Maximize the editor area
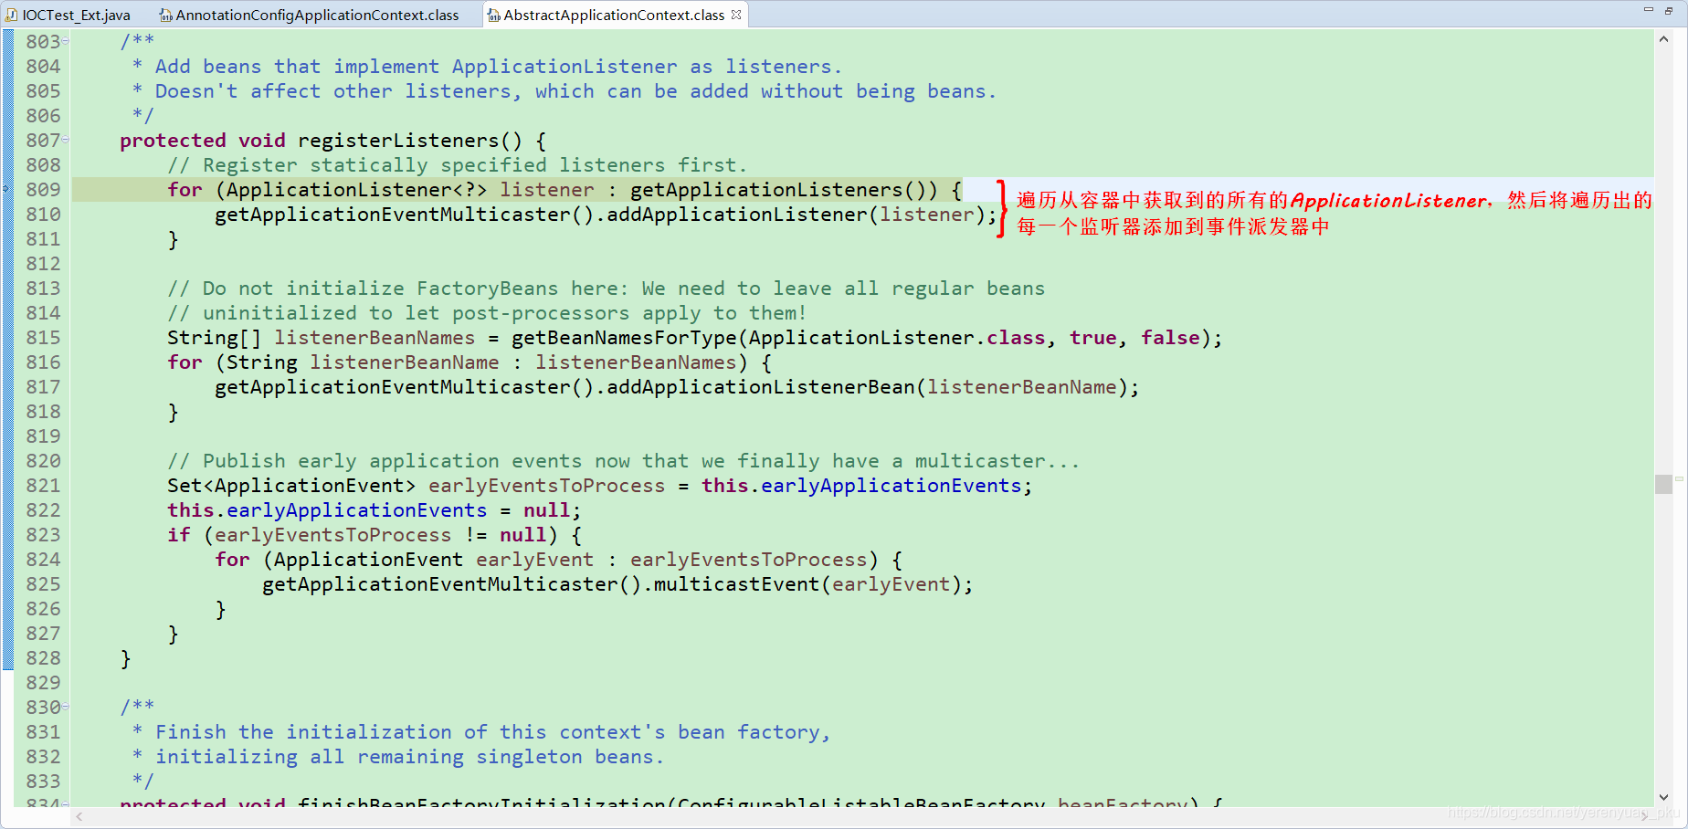 1669,10
